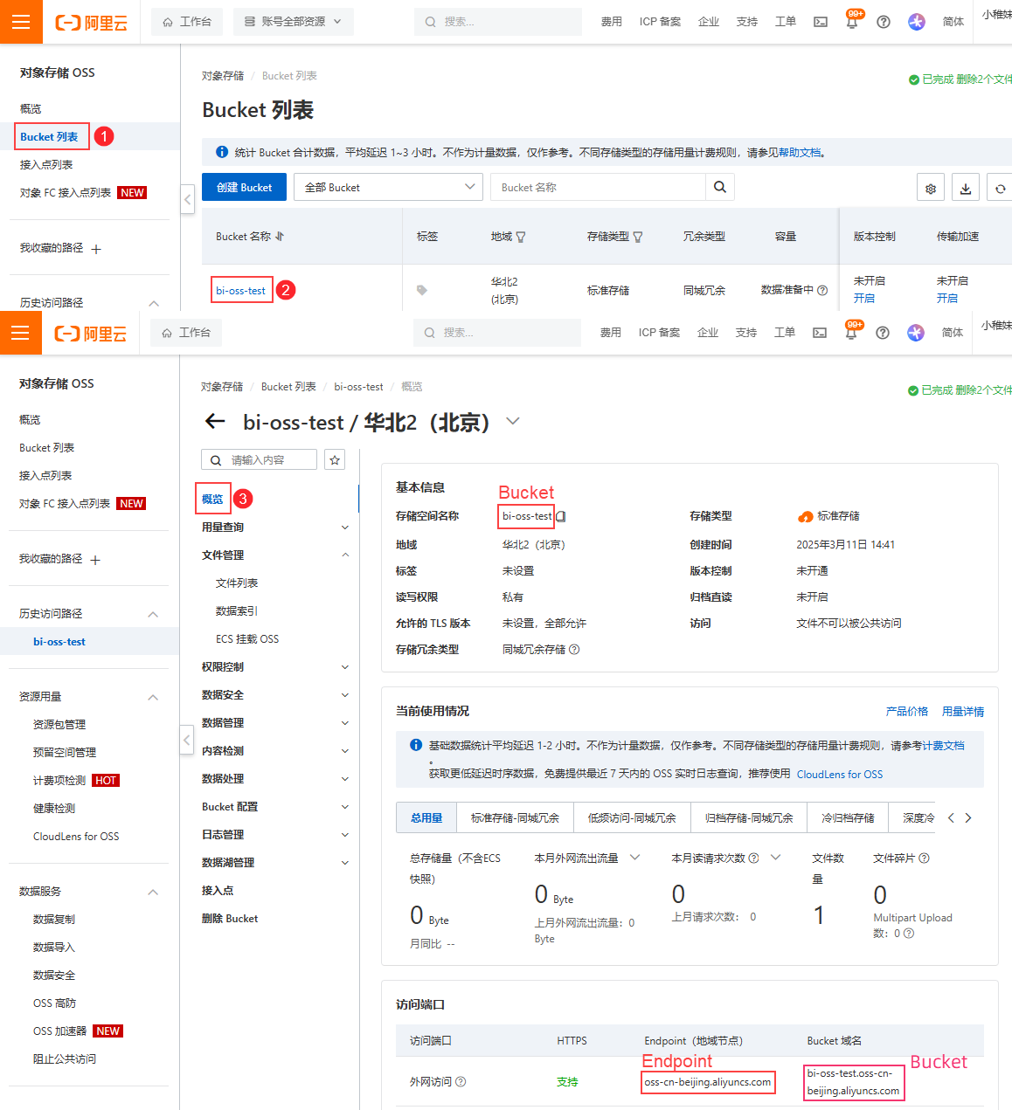Open help question icon in upper header
The height and width of the screenshot is (1110, 1012).
pos(884,22)
